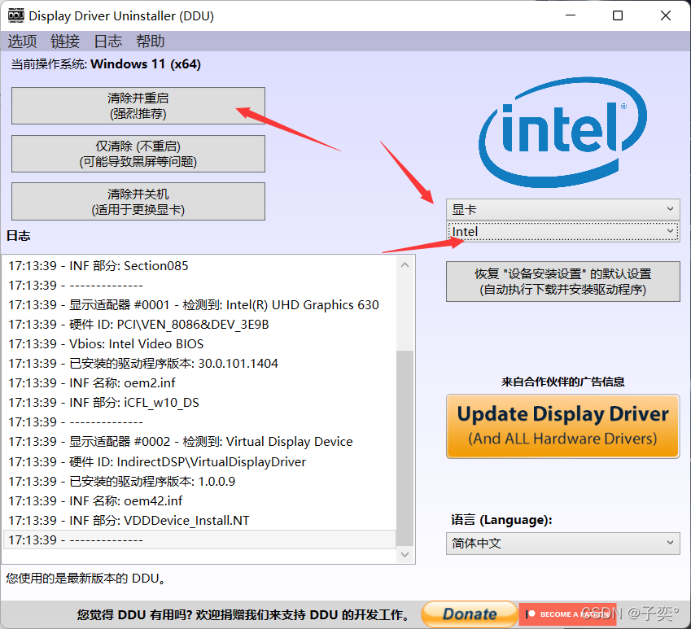Close the DDU window
691x629 pixels.
click(666, 15)
